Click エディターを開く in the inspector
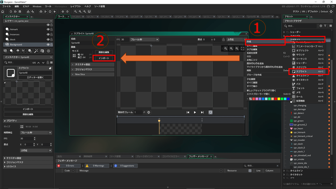Screen dimensions: 336x189 [35, 77]
